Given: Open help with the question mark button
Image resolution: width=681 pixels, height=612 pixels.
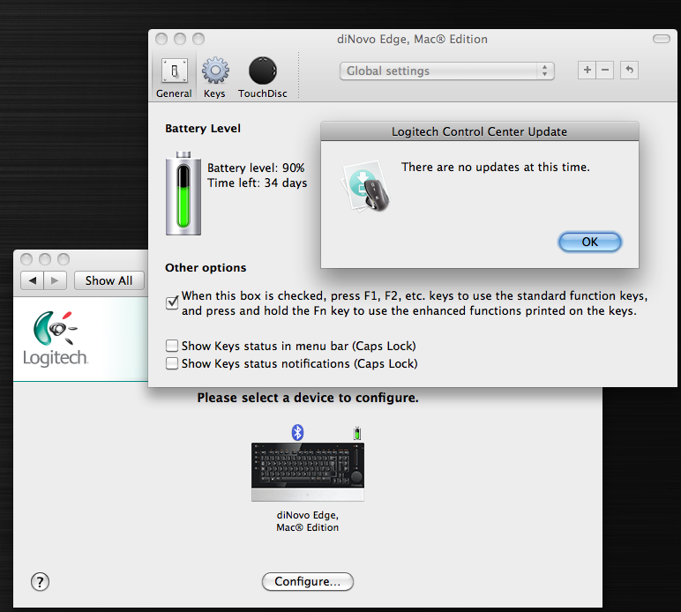Looking at the screenshot, I should click(40, 582).
